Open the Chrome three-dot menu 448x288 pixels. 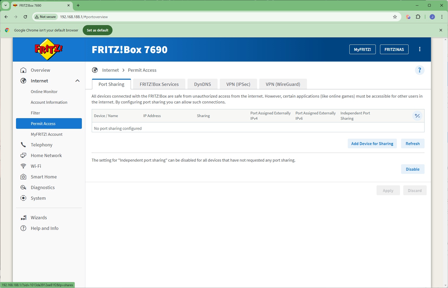(x=442, y=17)
